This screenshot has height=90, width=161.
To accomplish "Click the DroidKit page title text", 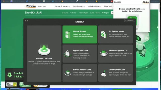I will point(30,13).
